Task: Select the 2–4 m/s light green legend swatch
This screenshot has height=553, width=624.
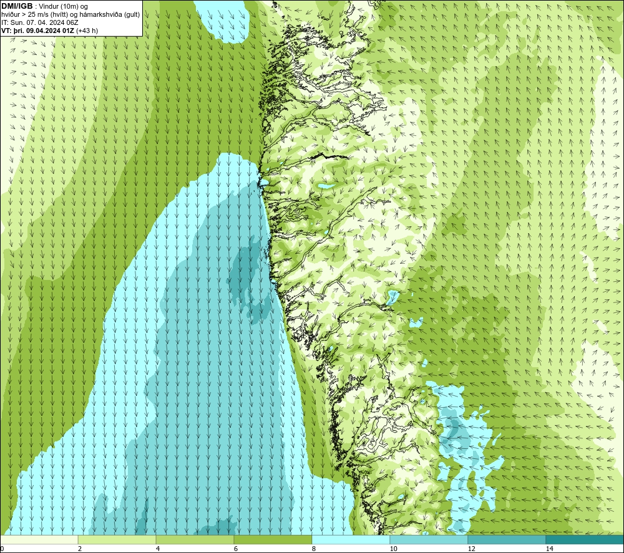Action: (x=117, y=539)
